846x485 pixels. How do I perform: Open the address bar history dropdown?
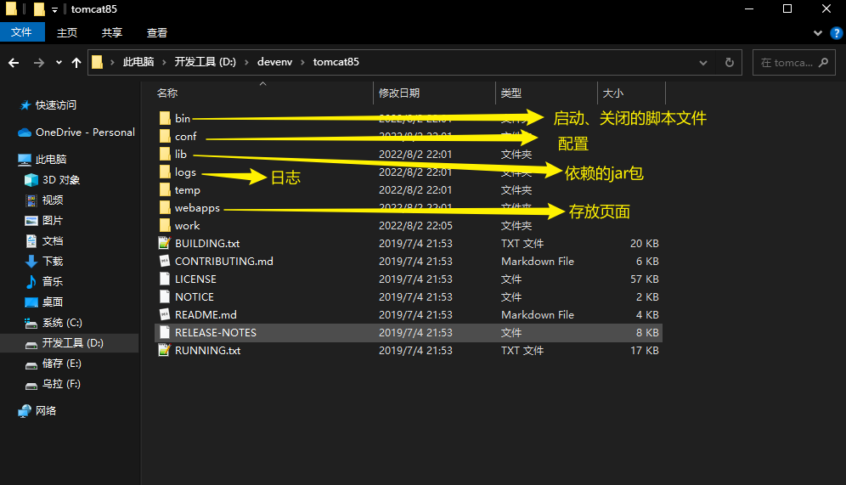click(703, 63)
